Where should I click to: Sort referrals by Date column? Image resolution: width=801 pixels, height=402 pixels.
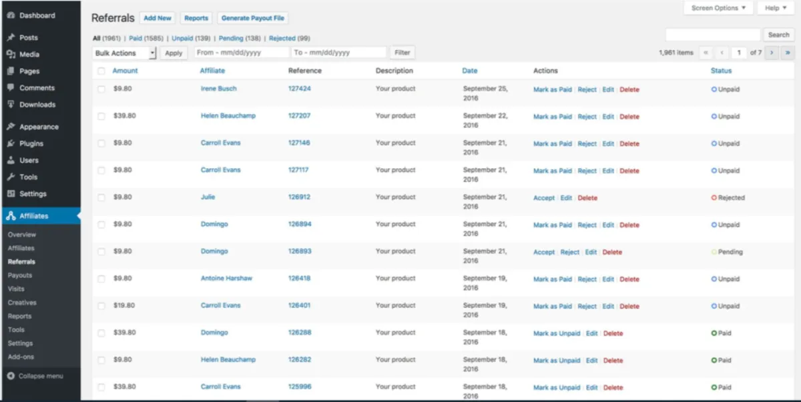tap(470, 71)
